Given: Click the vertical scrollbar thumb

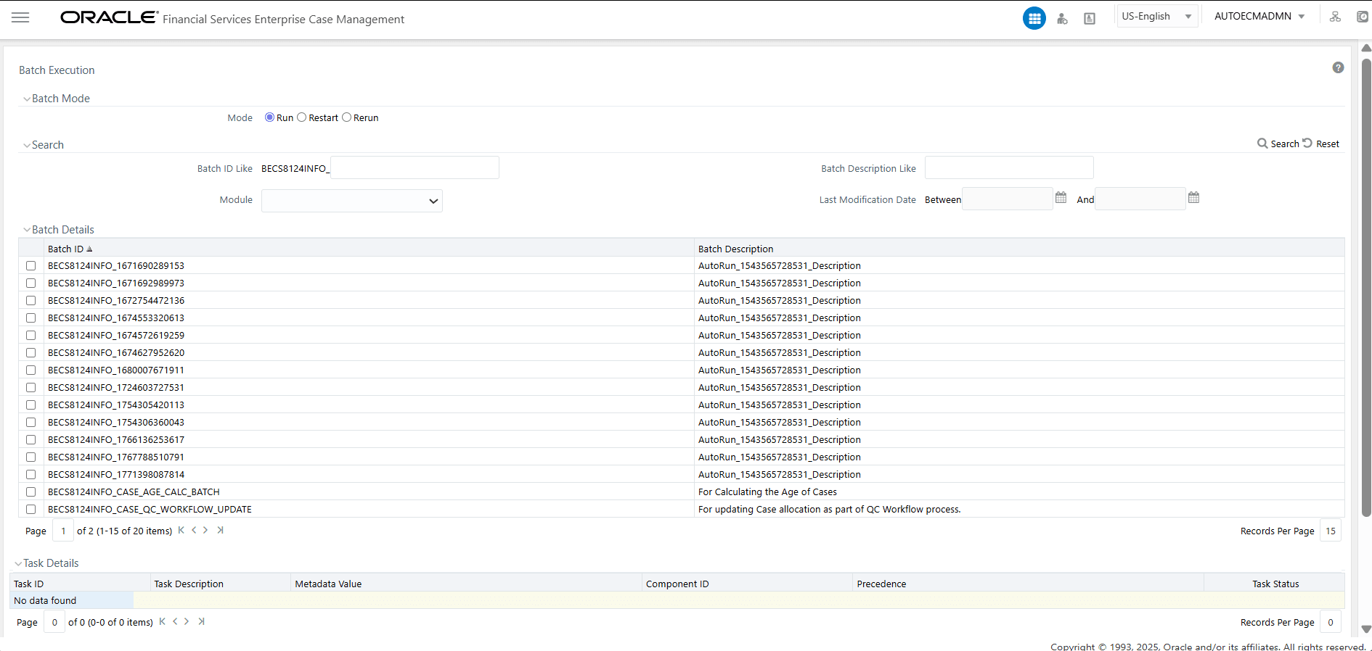Looking at the screenshot, I should coord(1366,287).
